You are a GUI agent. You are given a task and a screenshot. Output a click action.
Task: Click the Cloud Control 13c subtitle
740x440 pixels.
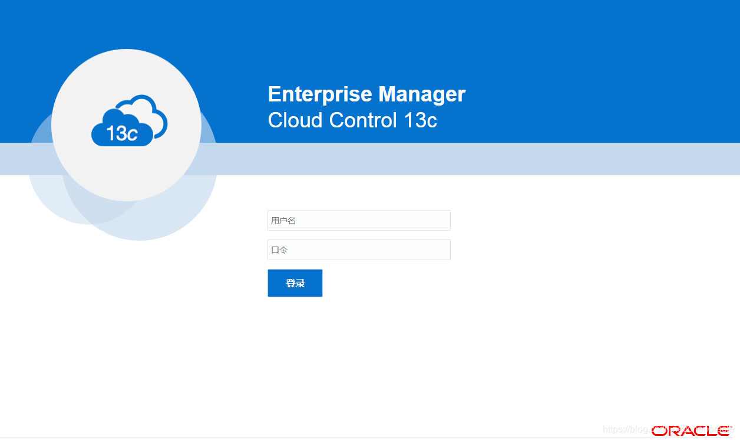pos(352,120)
